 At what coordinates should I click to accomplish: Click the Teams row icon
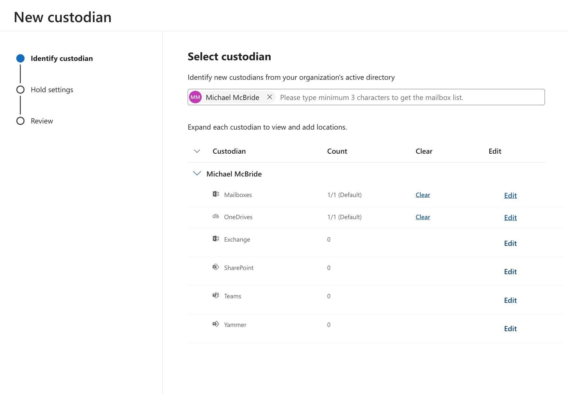[216, 295]
